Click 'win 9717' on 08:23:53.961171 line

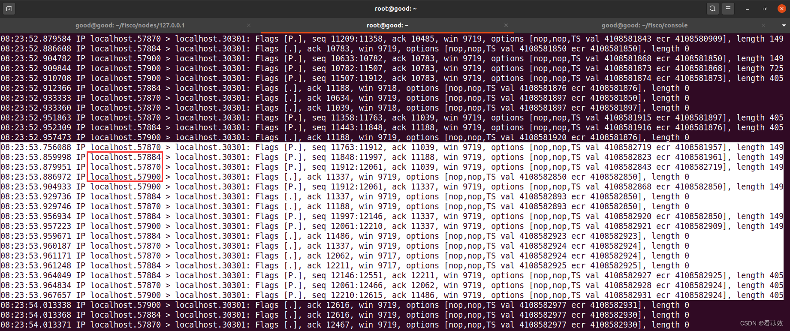coord(377,256)
